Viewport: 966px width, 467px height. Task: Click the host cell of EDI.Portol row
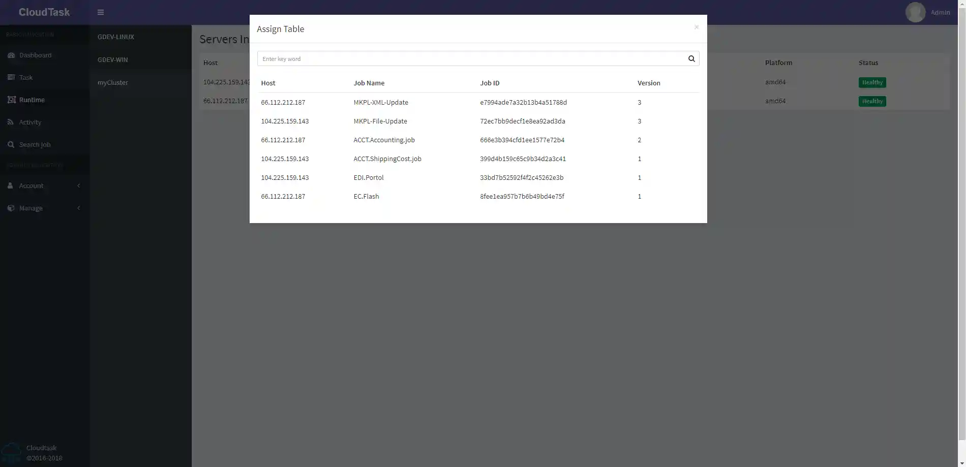click(x=285, y=177)
